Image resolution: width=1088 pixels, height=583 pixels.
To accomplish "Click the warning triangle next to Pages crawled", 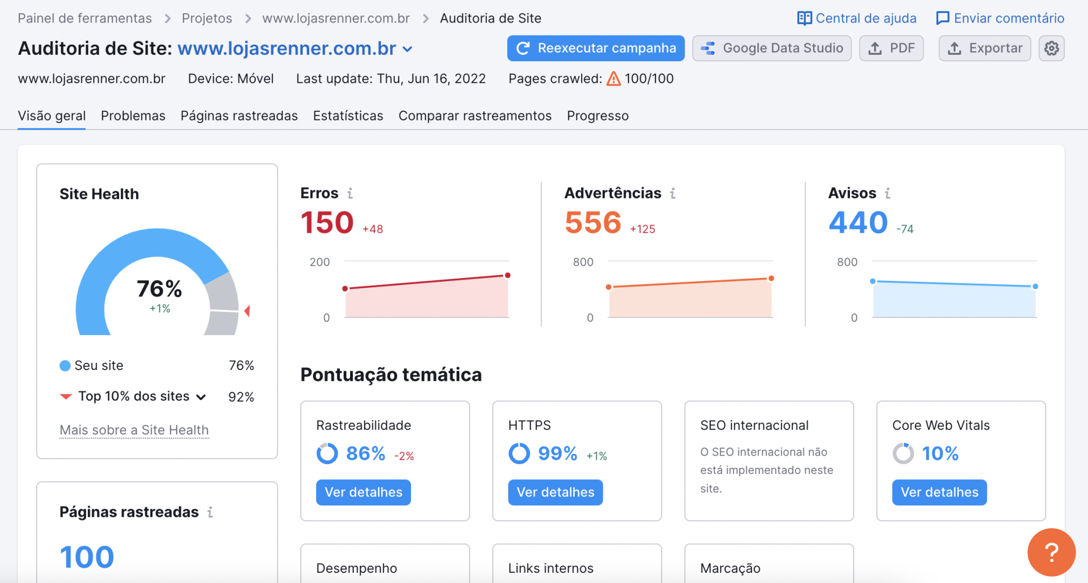I will [612, 79].
